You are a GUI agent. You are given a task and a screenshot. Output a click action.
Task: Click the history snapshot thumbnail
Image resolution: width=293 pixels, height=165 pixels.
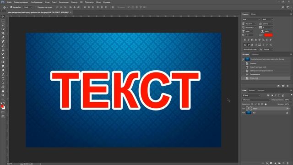tap(247, 59)
